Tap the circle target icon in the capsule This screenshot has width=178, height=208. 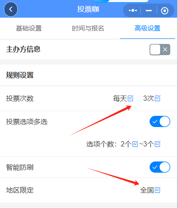tap(165, 11)
